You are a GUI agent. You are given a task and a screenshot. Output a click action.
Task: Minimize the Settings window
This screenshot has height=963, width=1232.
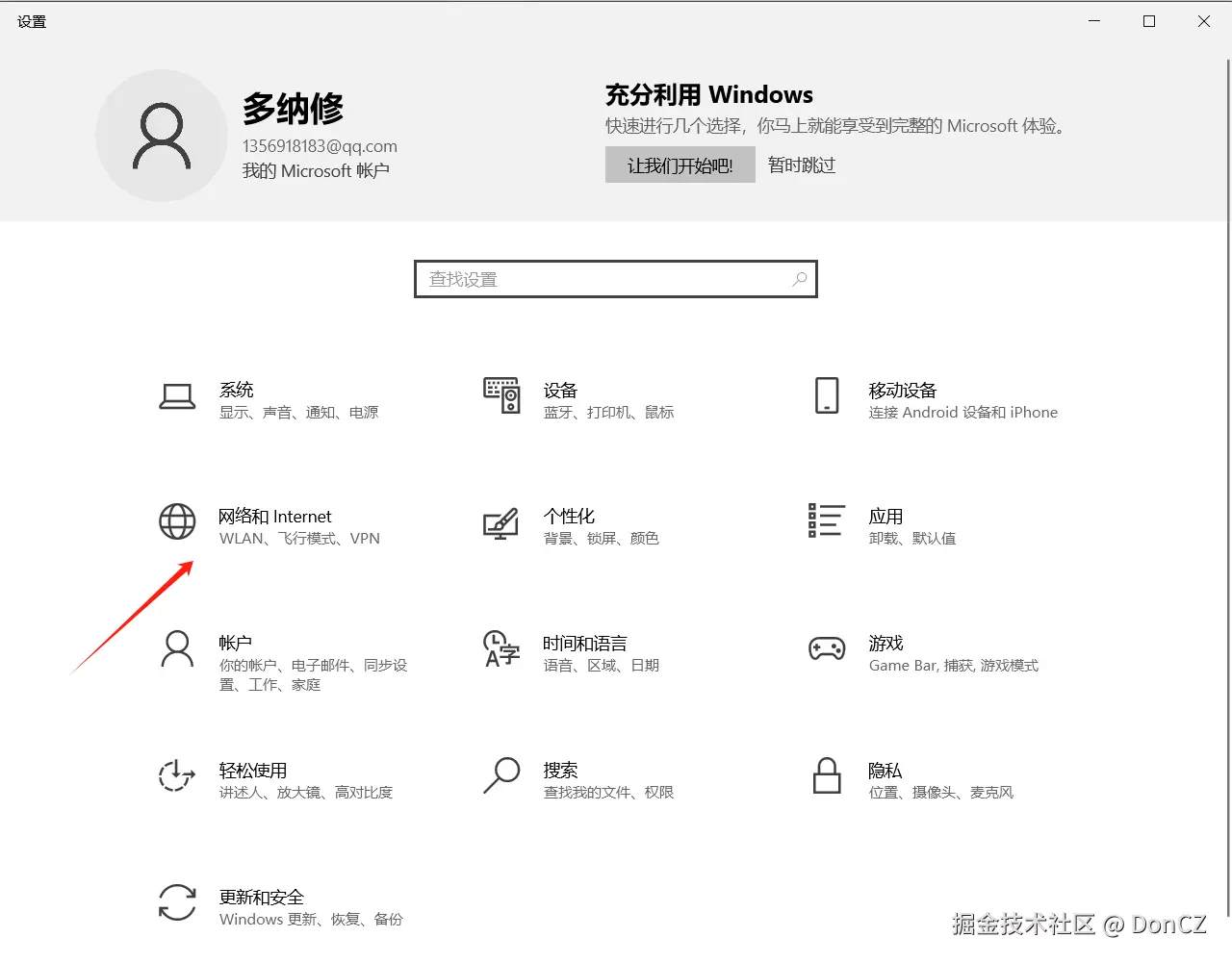point(1094,21)
